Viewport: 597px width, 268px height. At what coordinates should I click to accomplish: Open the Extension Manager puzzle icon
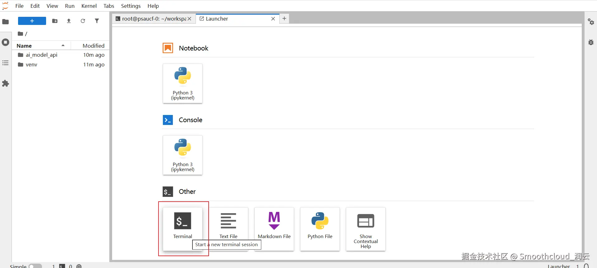(x=5, y=84)
